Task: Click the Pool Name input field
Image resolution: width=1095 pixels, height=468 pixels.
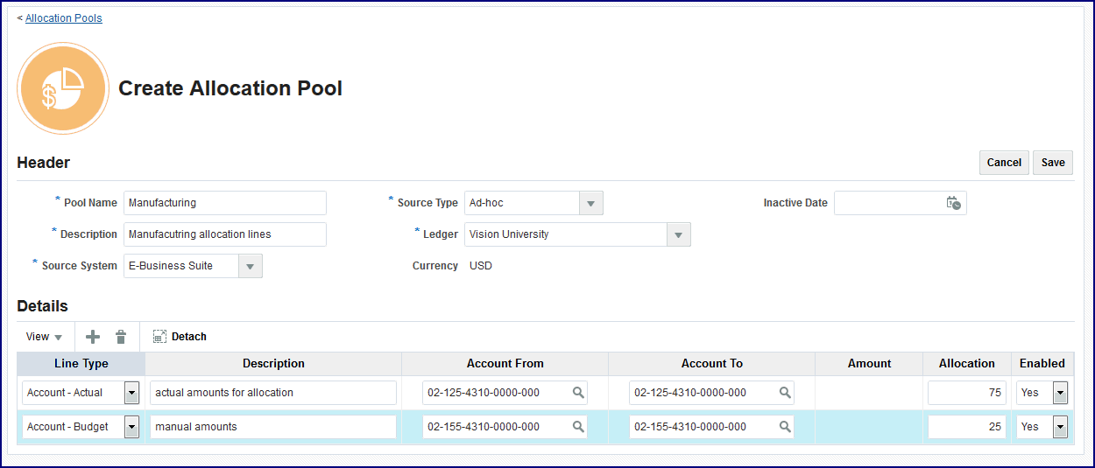Action: point(225,203)
